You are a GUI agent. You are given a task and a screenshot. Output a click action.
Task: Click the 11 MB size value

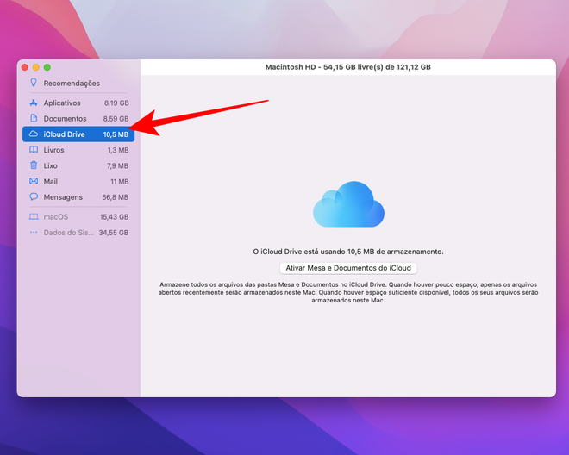120,182
